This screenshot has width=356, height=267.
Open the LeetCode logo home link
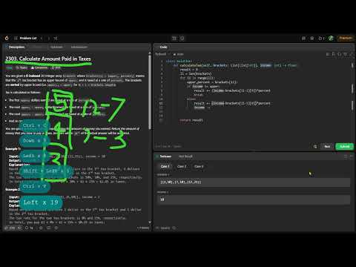click(x=7, y=38)
